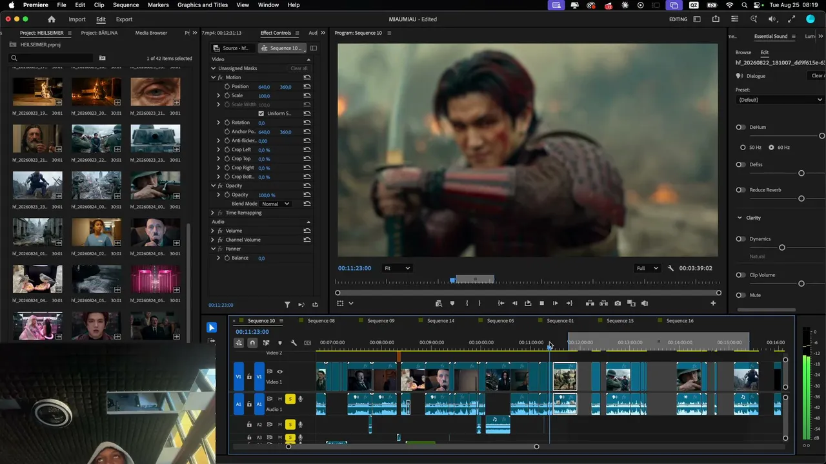Open the Preset (Default) dropdown
This screenshot has width=826, height=464.
(780, 100)
